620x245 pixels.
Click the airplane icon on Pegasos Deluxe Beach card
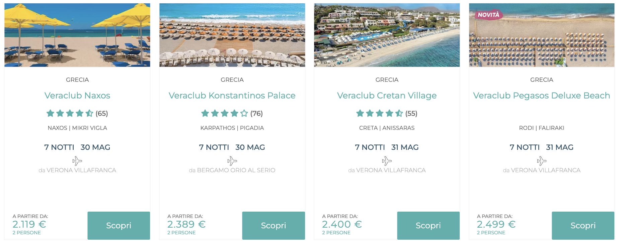point(541,161)
